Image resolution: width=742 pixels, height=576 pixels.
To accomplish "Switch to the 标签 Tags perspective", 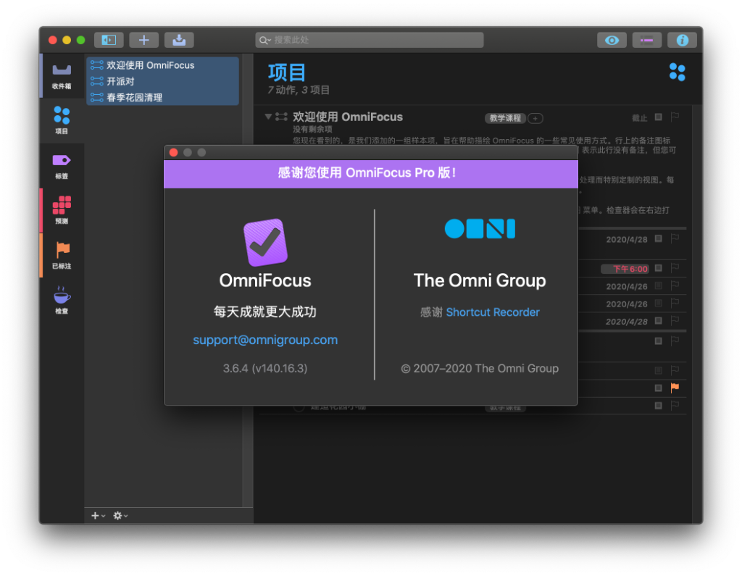I will pos(62,166).
